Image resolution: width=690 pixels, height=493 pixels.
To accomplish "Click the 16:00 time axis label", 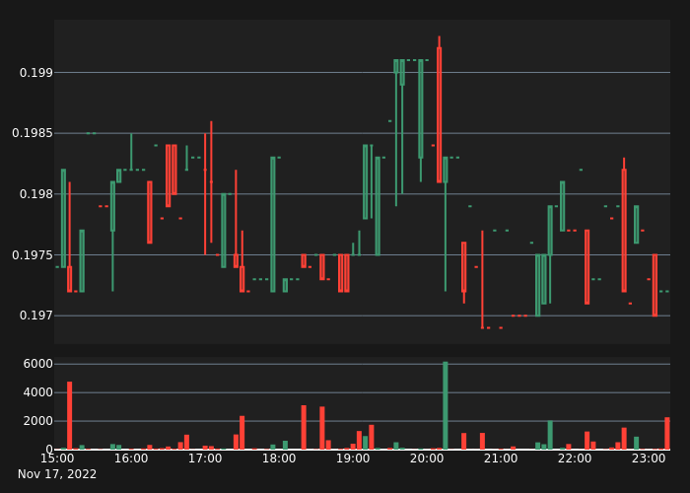I will click(131, 458).
